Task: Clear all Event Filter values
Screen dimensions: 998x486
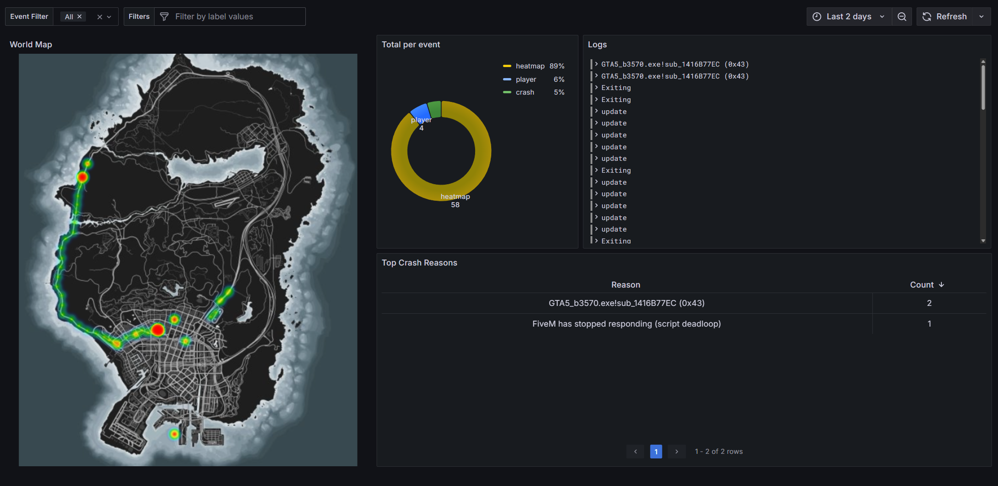Action: pos(99,17)
